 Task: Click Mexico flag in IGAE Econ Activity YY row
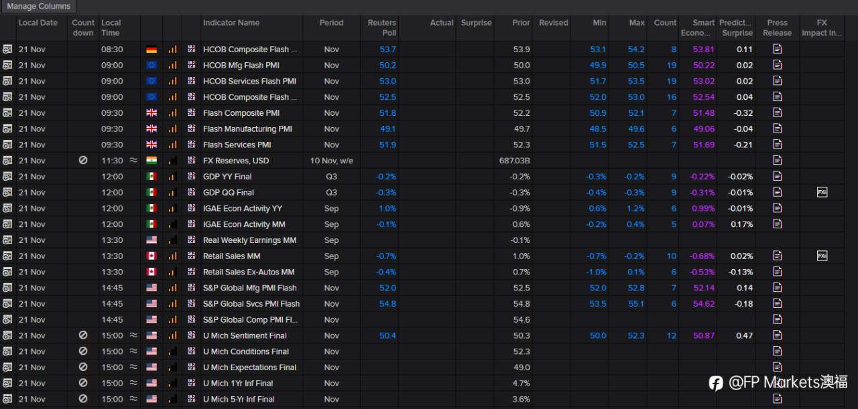pos(151,208)
